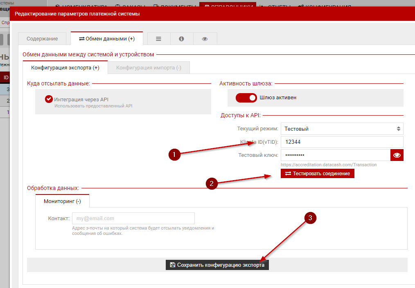The image size is (415, 288).
Task: Select the Интеграция через API option
Action: [49, 99]
